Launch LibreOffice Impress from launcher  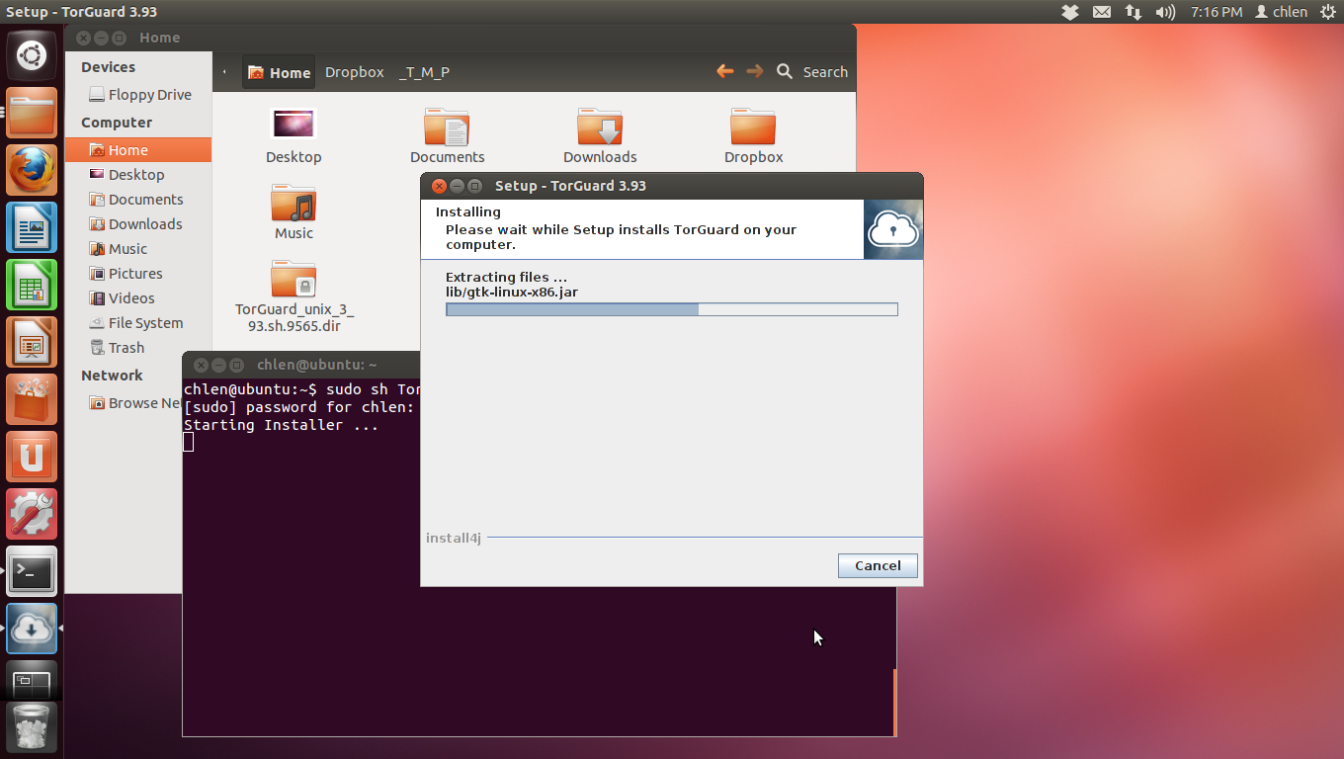click(32, 342)
